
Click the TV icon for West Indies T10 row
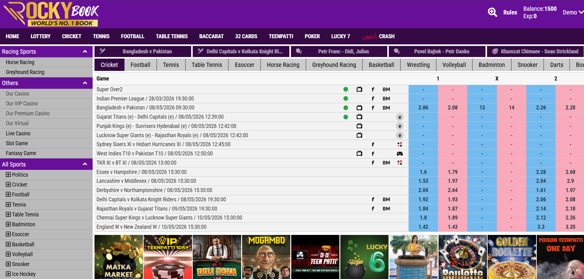point(359,154)
